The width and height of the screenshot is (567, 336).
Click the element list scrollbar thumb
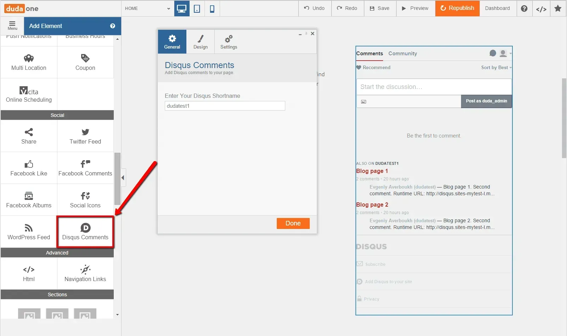117,179
